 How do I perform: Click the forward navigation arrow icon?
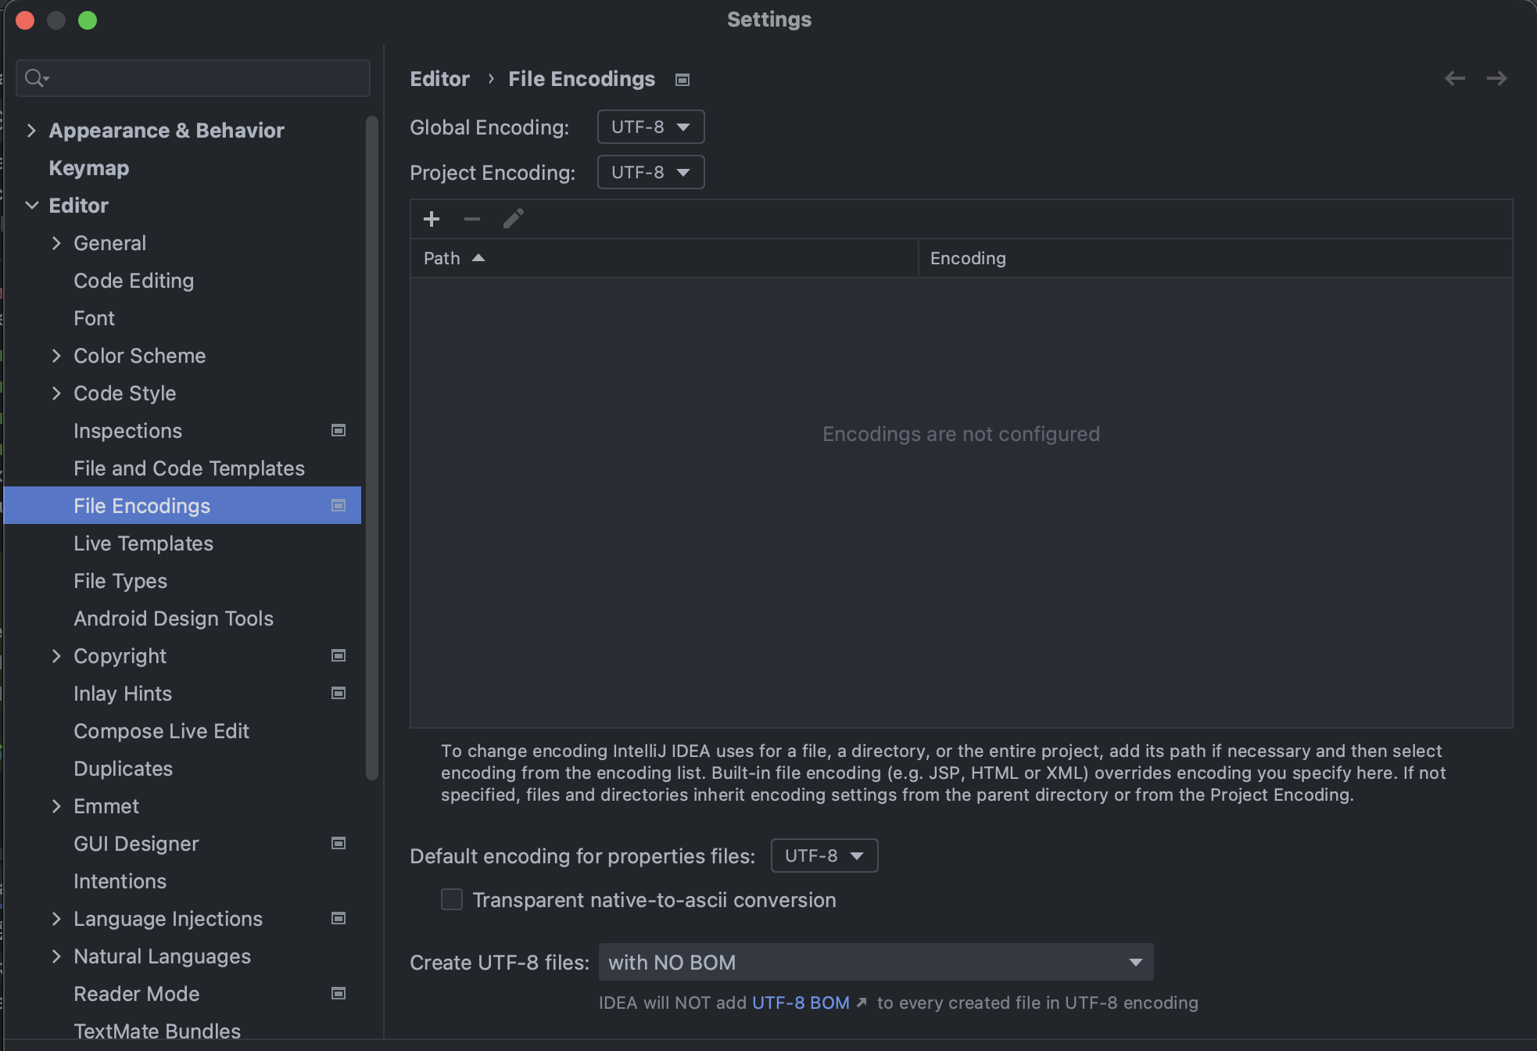pyautogui.click(x=1496, y=78)
